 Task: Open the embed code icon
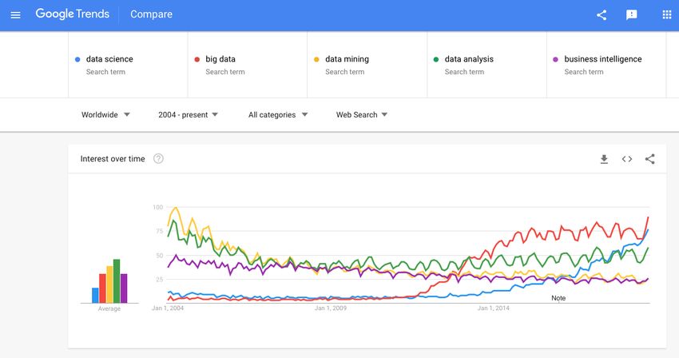pyautogui.click(x=627, y=159)
